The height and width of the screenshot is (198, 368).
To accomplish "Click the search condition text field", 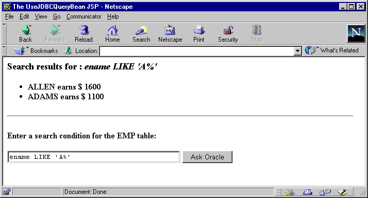I will [x=94, y=157].
